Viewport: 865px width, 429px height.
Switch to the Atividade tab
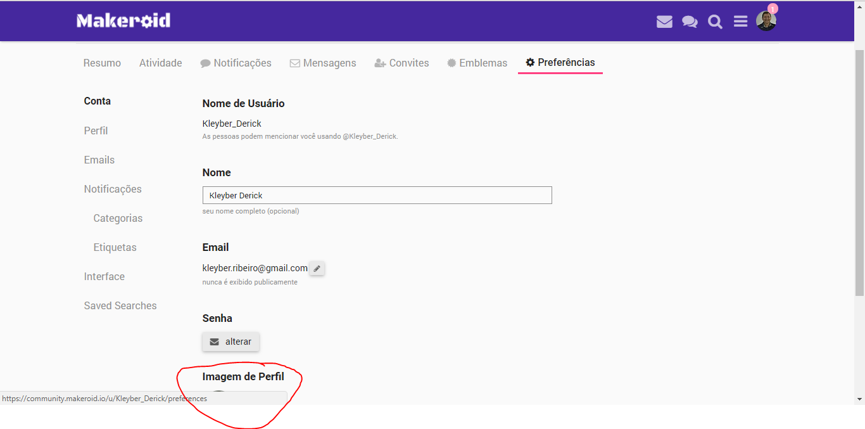tap(161, 63)
